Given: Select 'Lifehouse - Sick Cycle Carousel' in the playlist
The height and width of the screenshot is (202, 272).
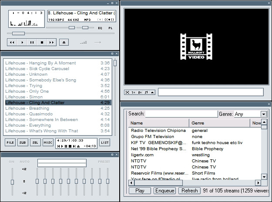Looking at the screenshot, I should pyautogui.click(x=58, y=69).
